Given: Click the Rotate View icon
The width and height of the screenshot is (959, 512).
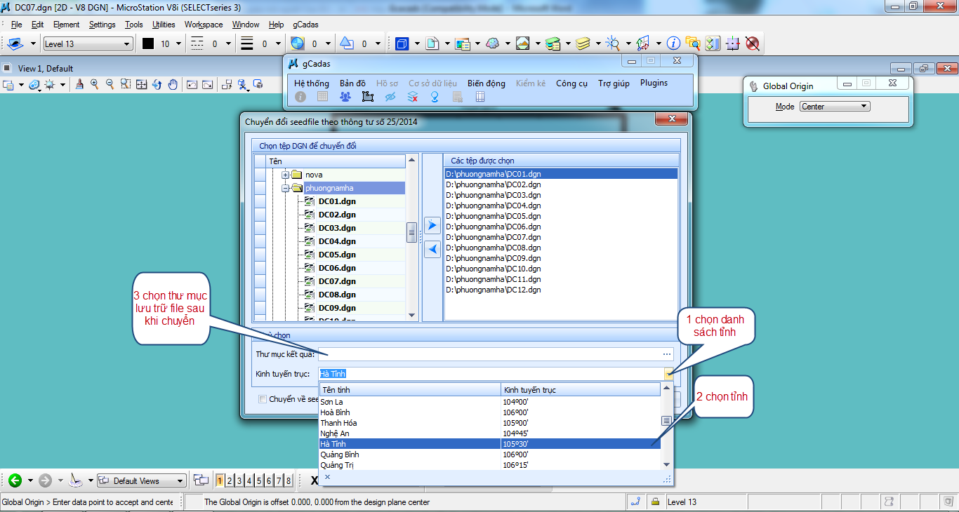Looking at the screenshot, I should (x=157, y=84).
